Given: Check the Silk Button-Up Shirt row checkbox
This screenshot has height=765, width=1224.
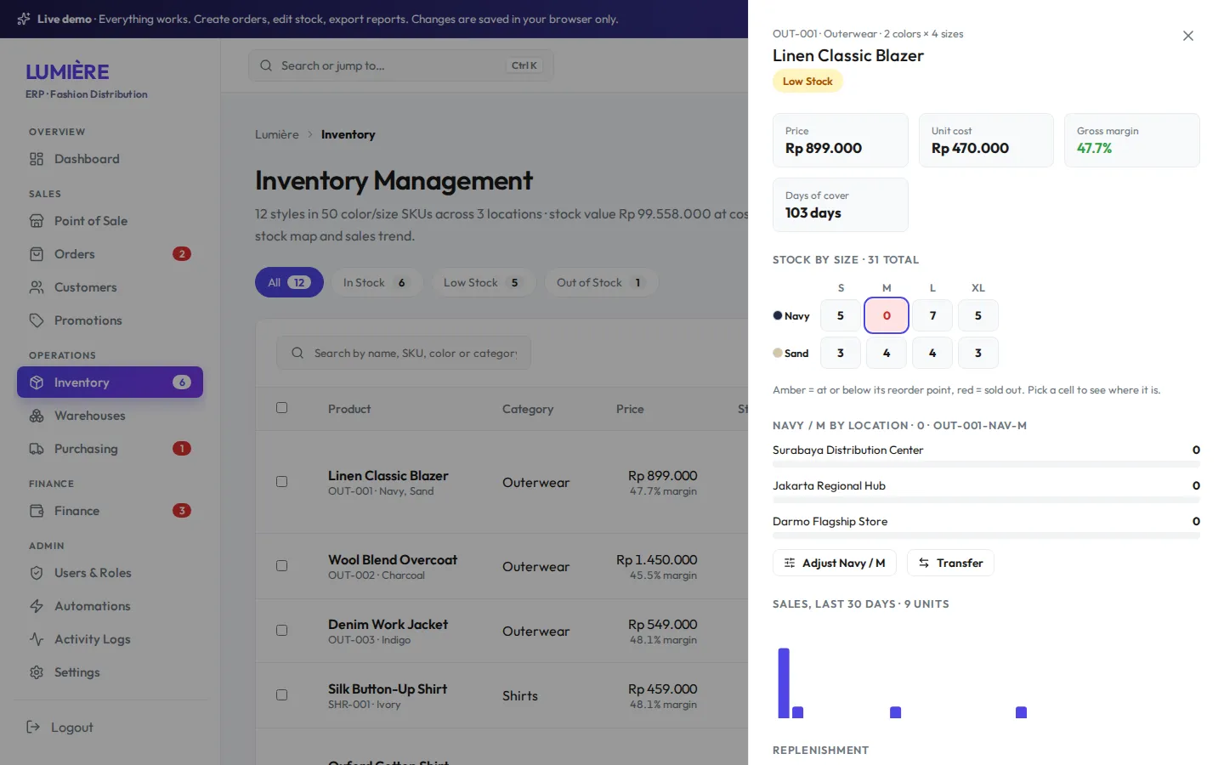Looking at the screenshot, I should [x=282, y=695].
